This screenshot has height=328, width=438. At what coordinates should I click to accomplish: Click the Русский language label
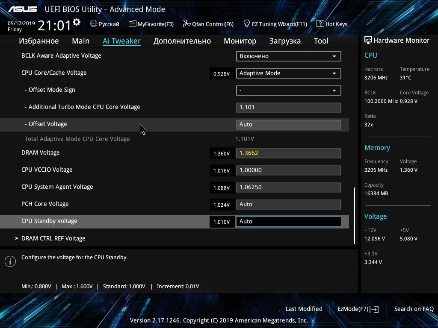109,24
